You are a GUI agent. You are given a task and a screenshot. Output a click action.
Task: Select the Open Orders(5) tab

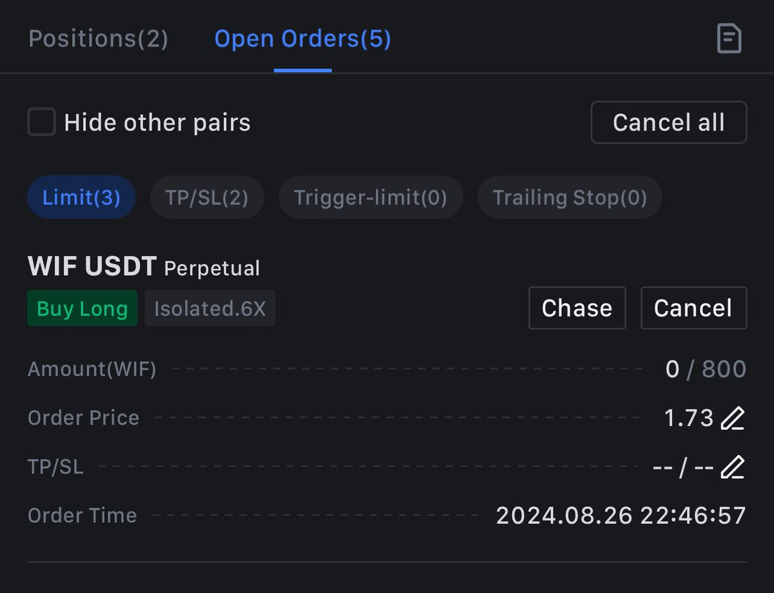tap(303, 39)
